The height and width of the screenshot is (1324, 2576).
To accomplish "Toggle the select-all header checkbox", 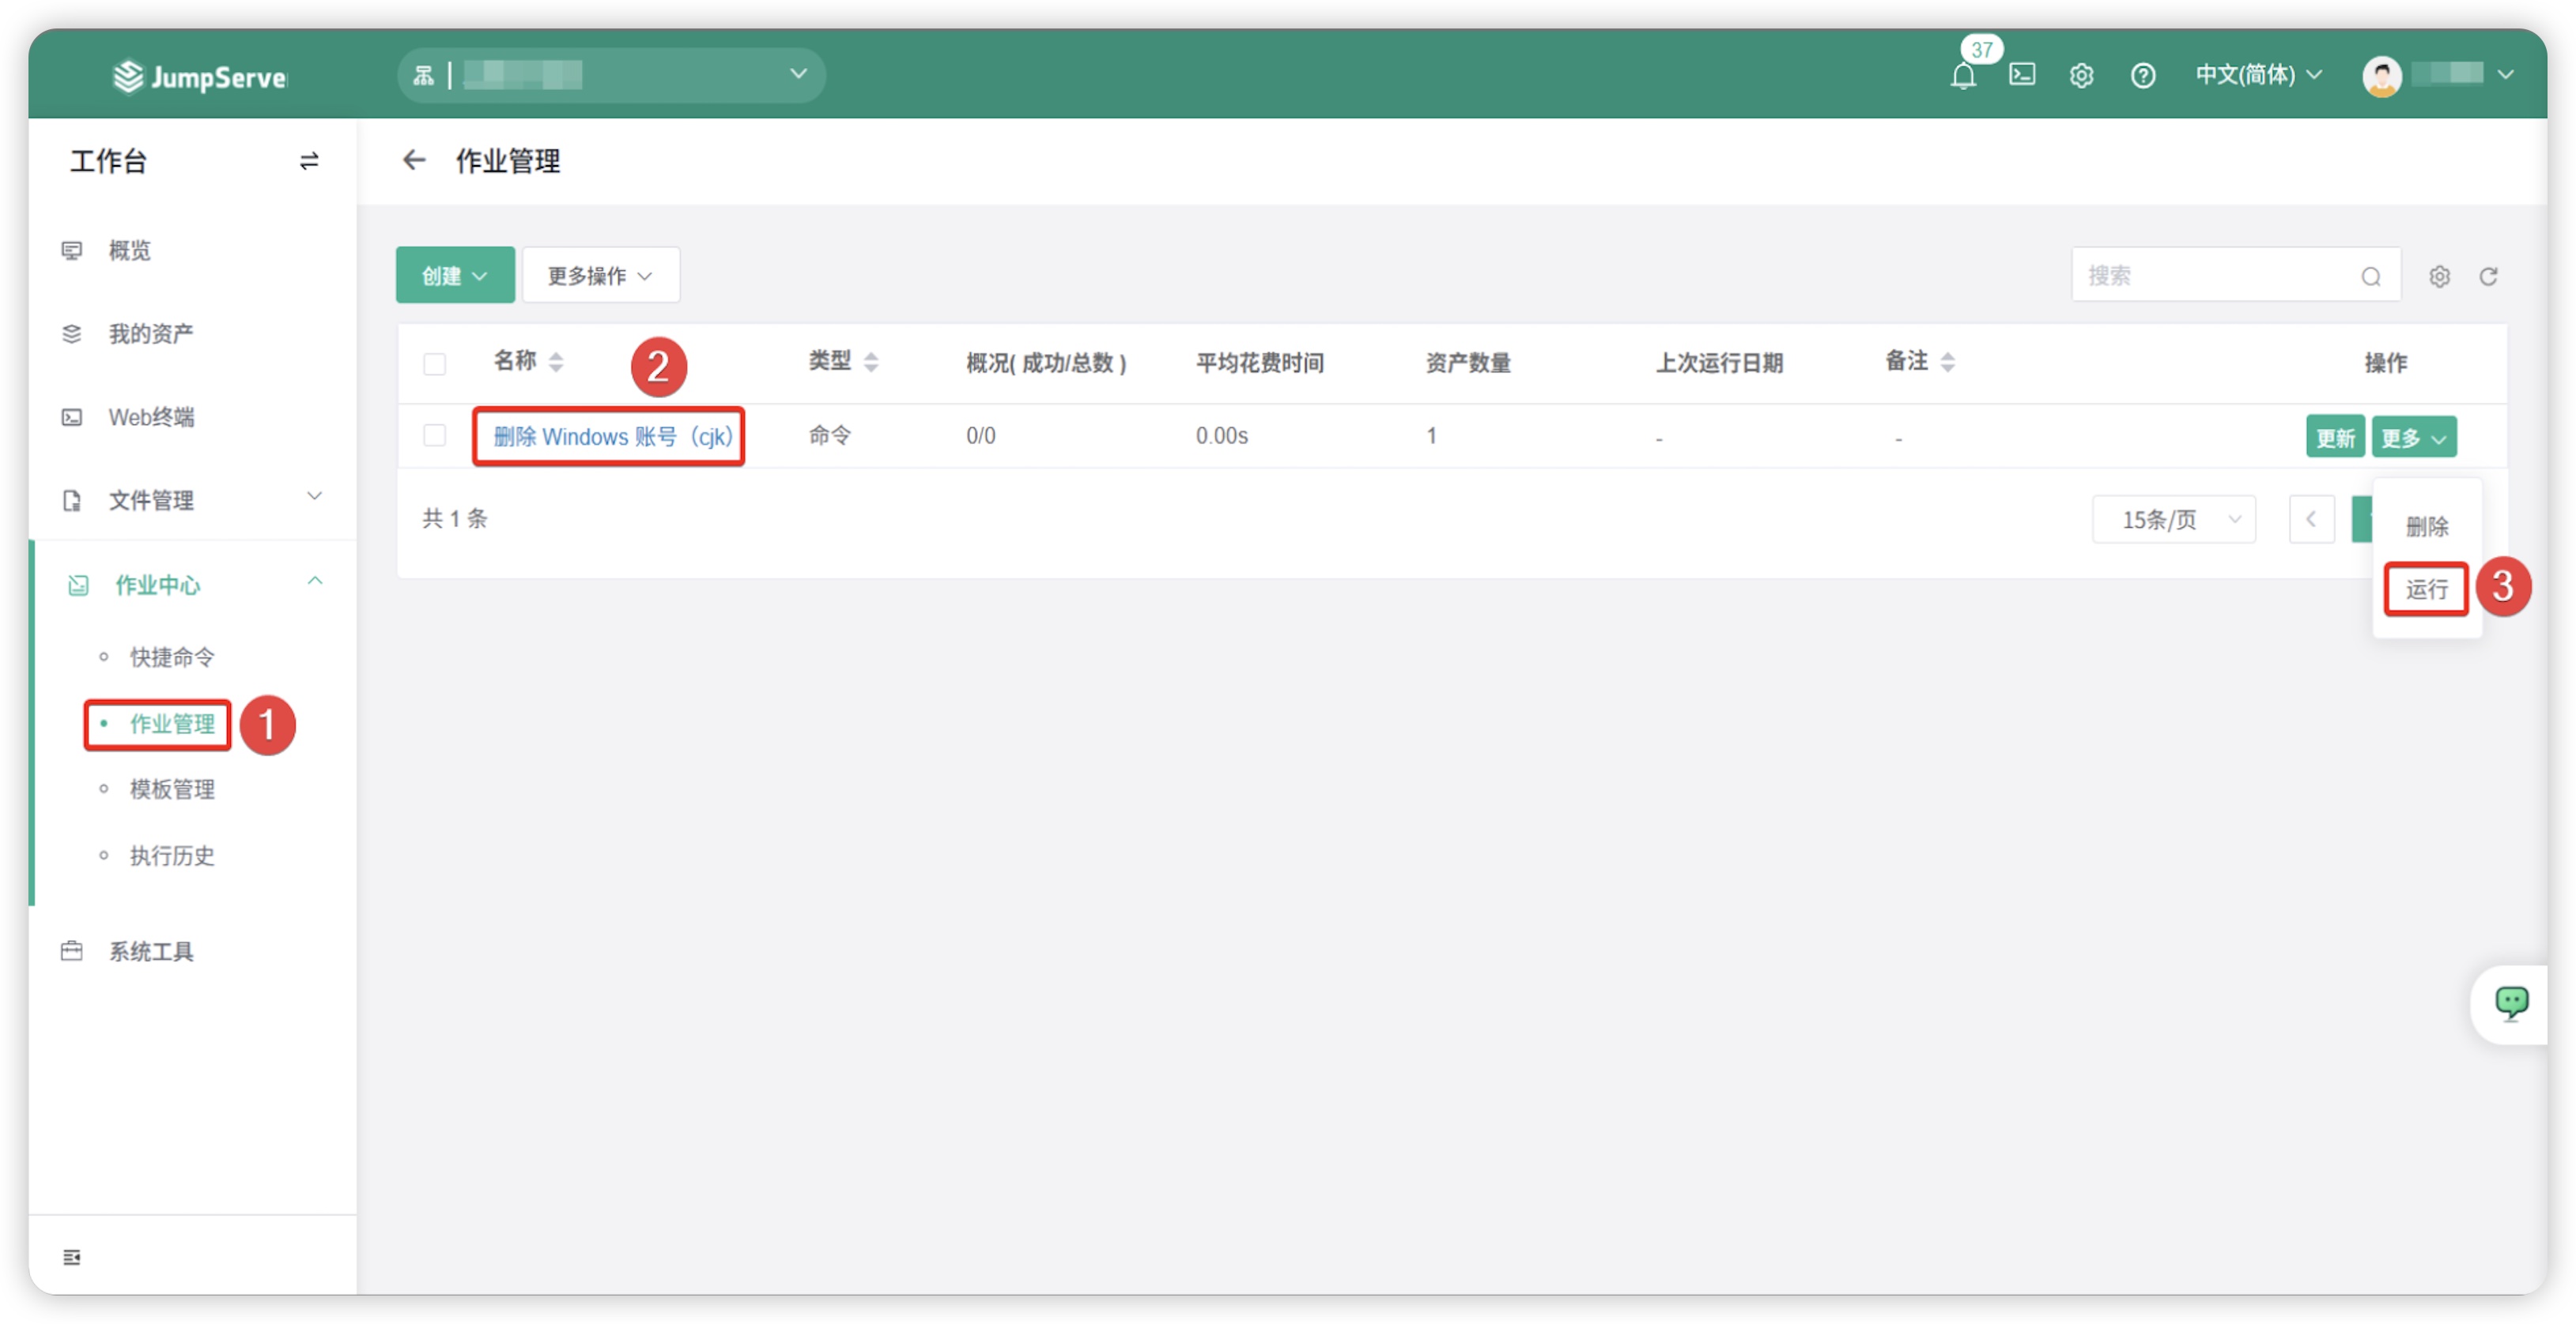I will pos(434,363).
